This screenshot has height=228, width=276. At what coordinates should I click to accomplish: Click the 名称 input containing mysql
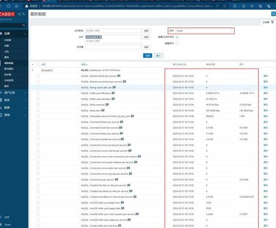coord(204,31)
